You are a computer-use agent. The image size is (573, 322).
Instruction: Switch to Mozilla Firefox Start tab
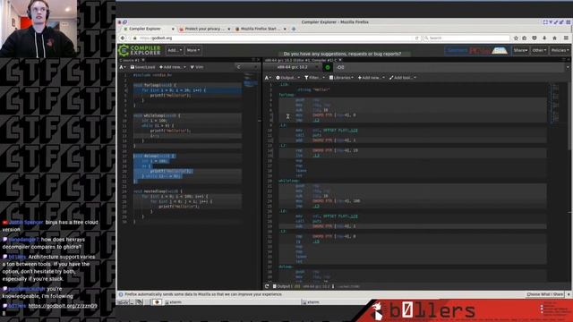[261, 29]
